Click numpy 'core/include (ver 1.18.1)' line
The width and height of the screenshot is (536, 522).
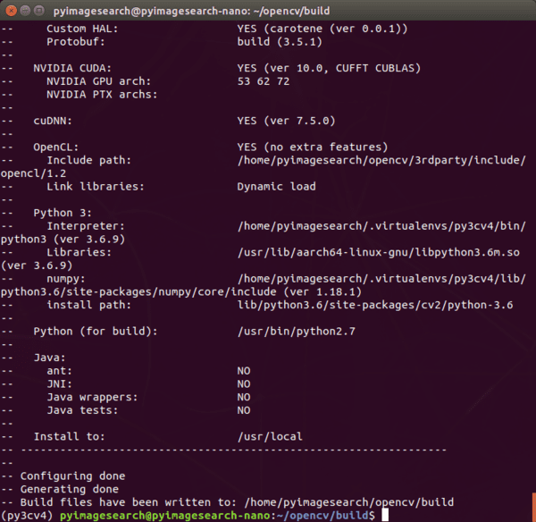click(x=181, y=292)
